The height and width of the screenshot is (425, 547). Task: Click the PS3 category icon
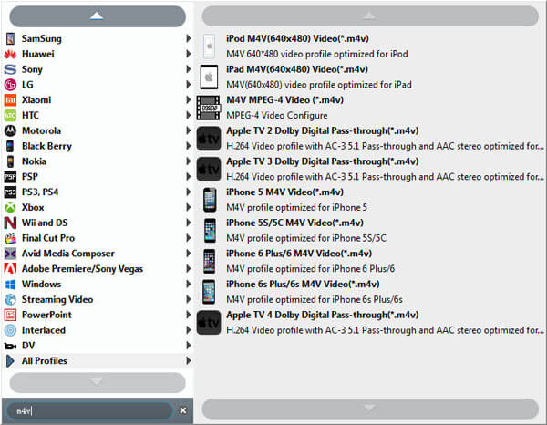click(x=10, y=192)
